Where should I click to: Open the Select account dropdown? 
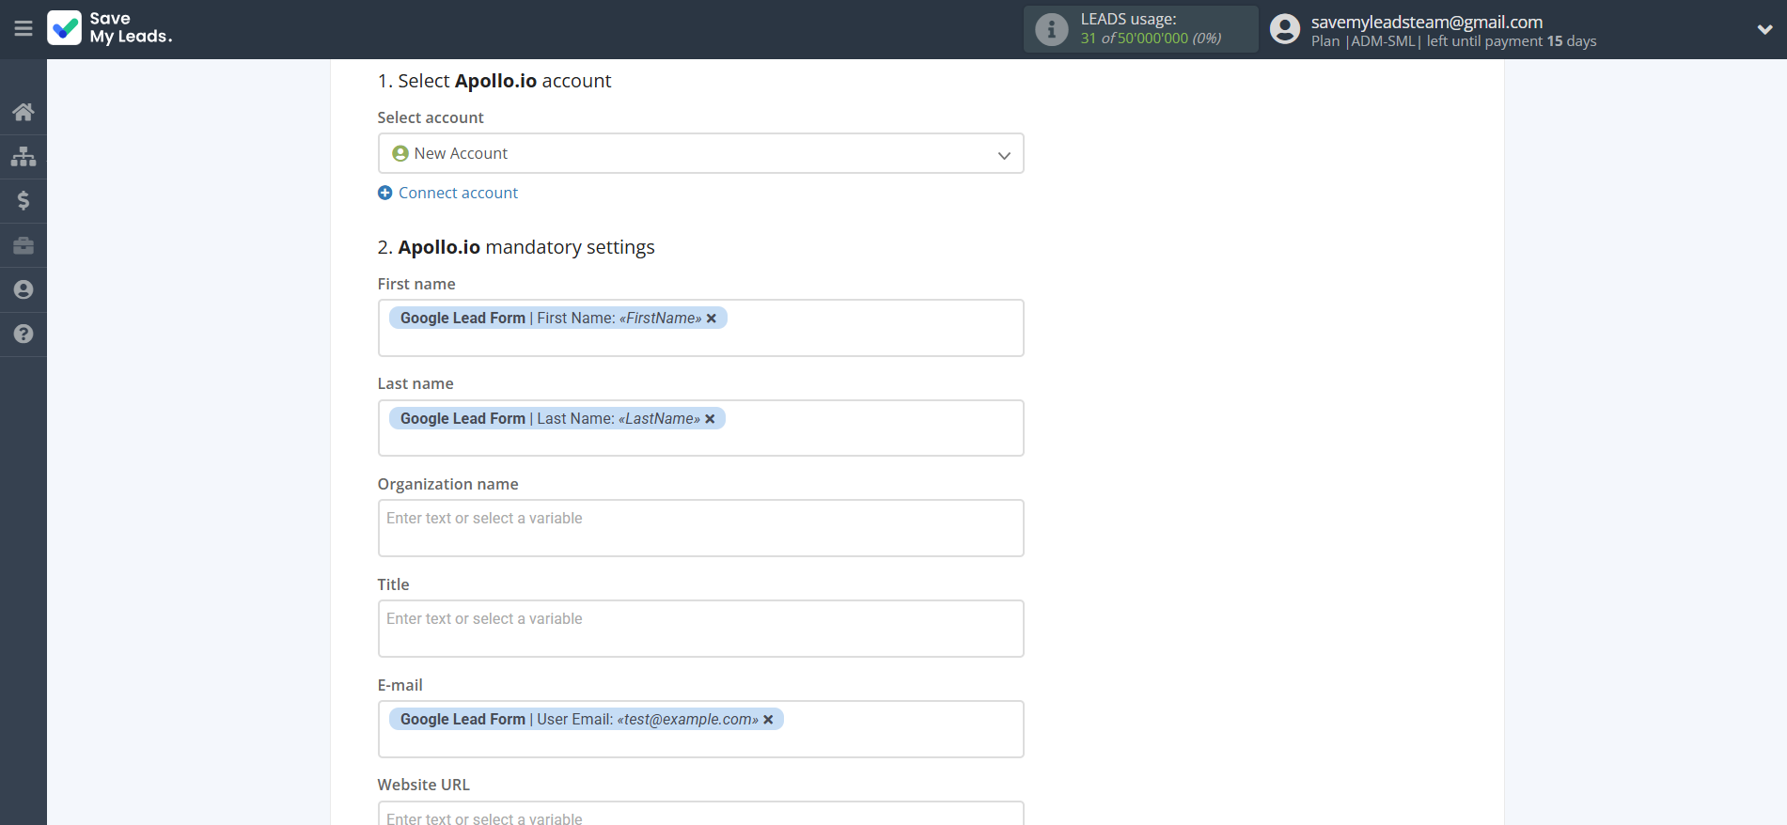click(x=700, y=153)
